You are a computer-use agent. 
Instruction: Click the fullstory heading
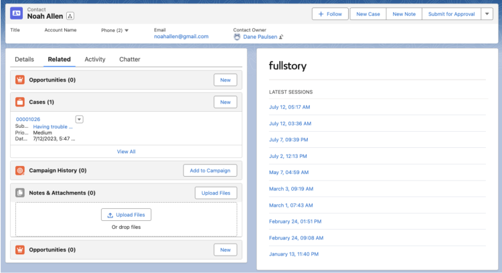coord(288,66)
